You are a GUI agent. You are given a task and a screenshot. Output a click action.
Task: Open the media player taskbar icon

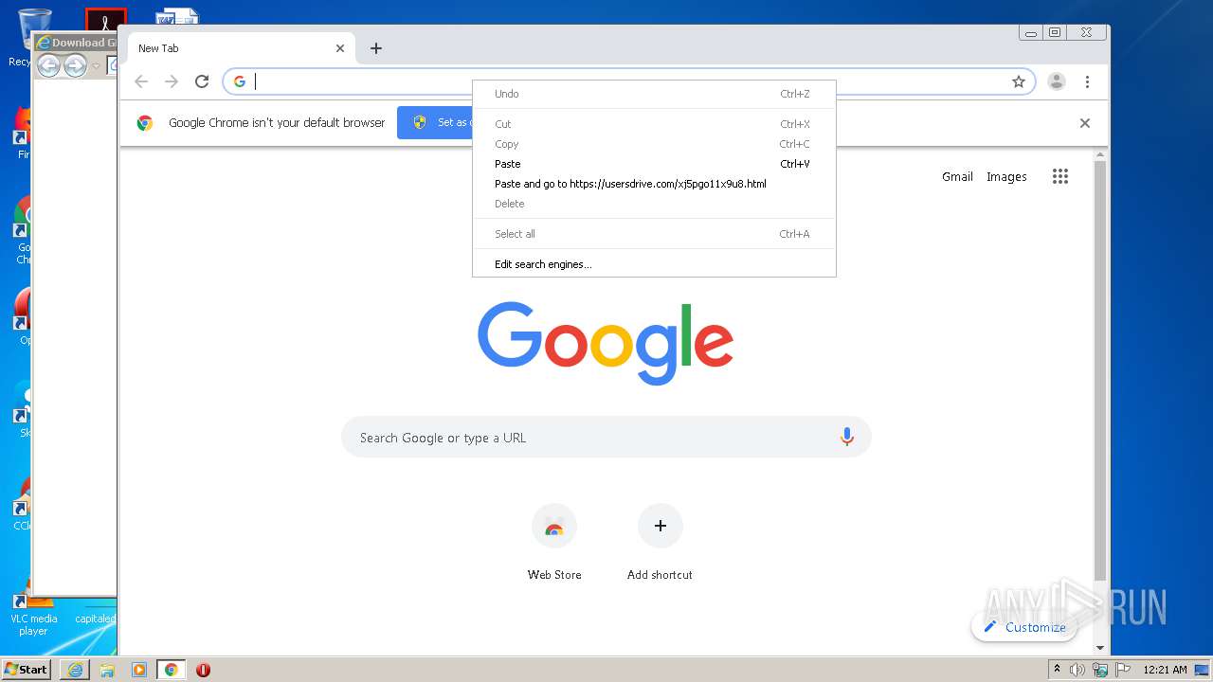[139, 670]
